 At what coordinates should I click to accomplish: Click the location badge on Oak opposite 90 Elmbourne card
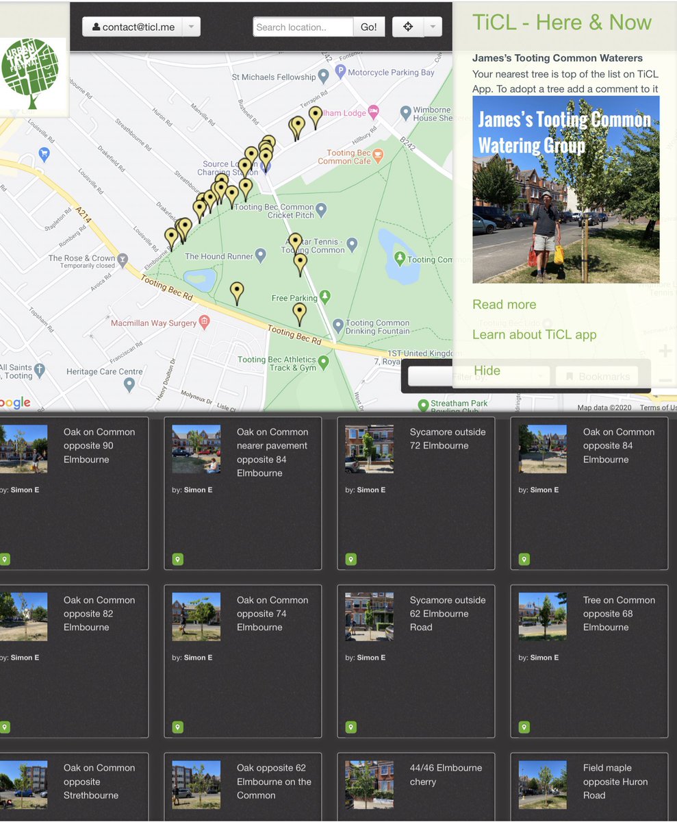tap(4, 559)
